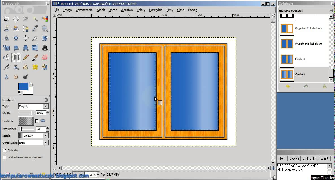The height and width of the screenshot is (180, 335).
Task: Select the Bucket Fill tool
Action: [6, 57]
